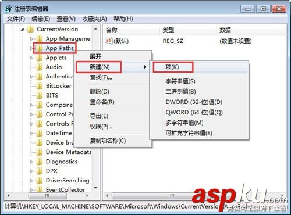Image resolution: width=291 pixels, height=215 pixels.
Task: Click the DriverSearching folder icon
Action: [40, 180]
